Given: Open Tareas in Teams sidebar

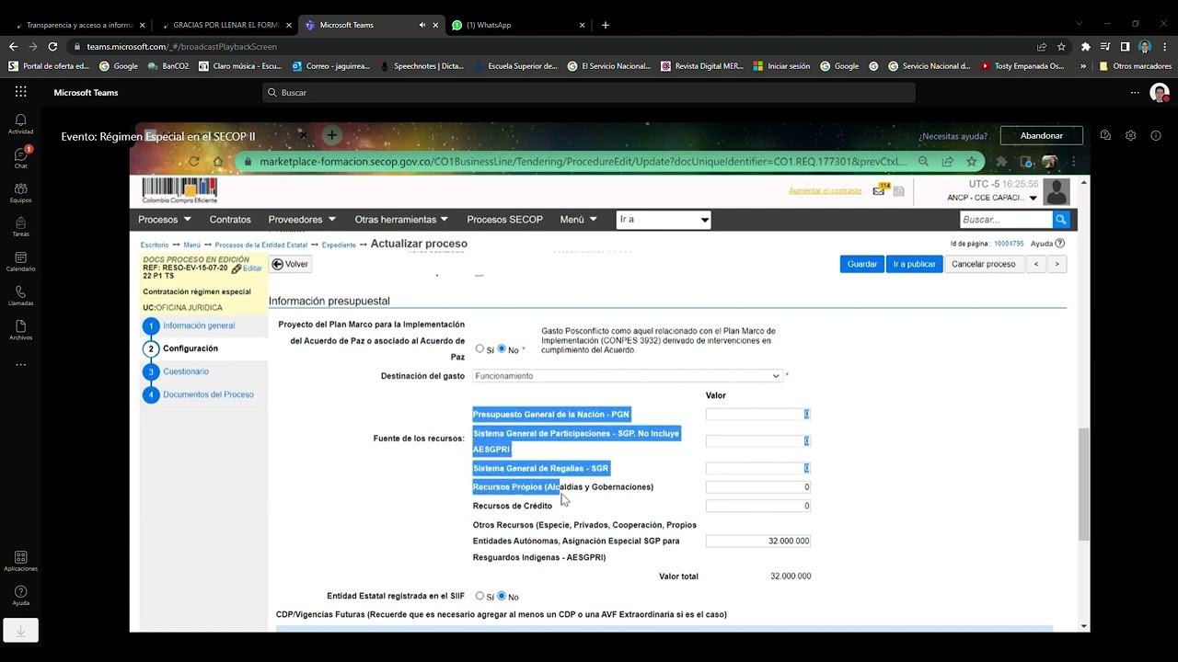Looking at the screenshot, I should (20, 226).
